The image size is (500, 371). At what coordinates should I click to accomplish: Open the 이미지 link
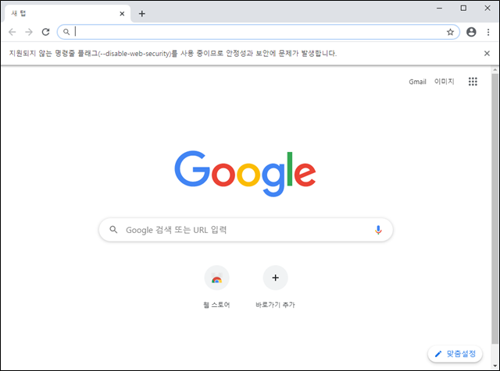click(444, 82)
